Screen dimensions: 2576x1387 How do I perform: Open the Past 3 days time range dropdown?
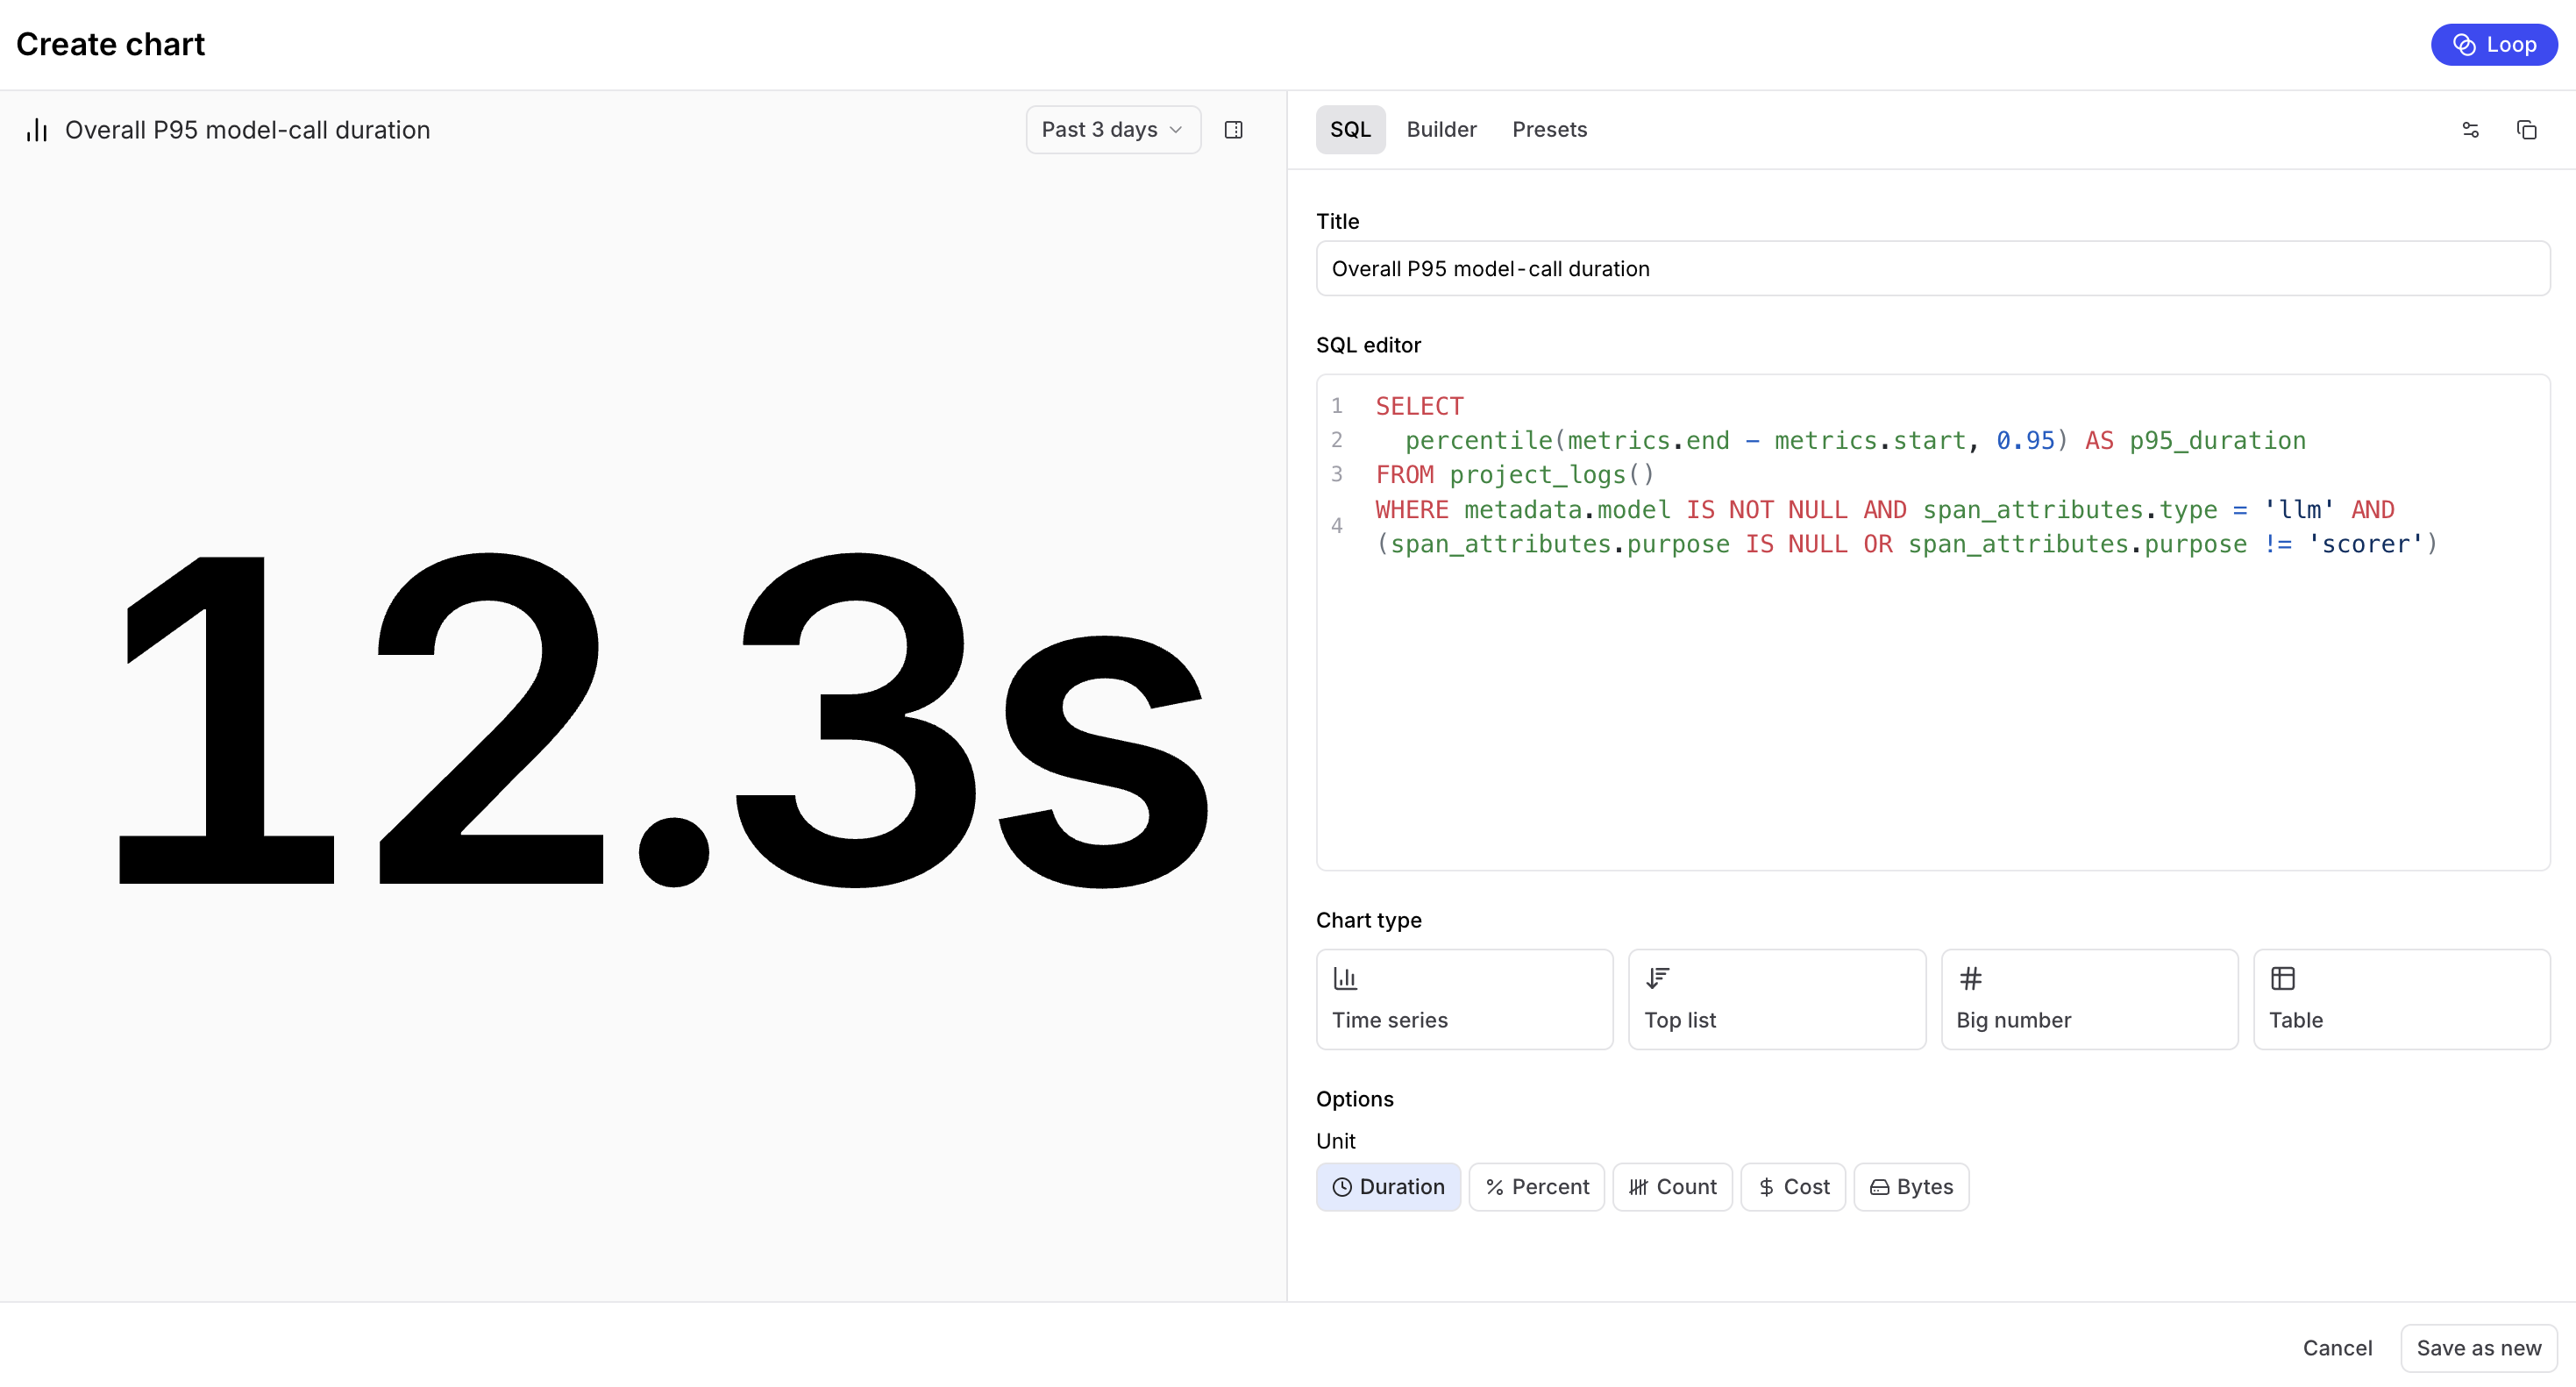pyautogui.click(x=1113, y=130)
